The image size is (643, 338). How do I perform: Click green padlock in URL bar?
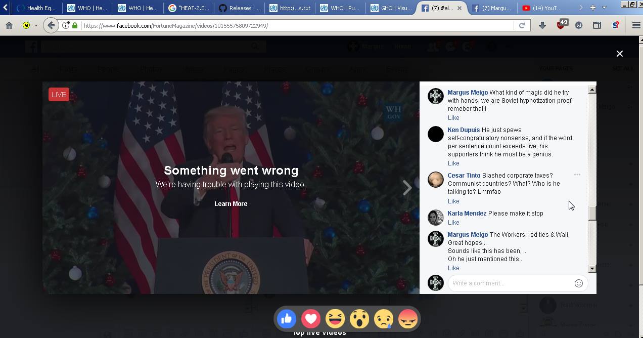point(75,25)
